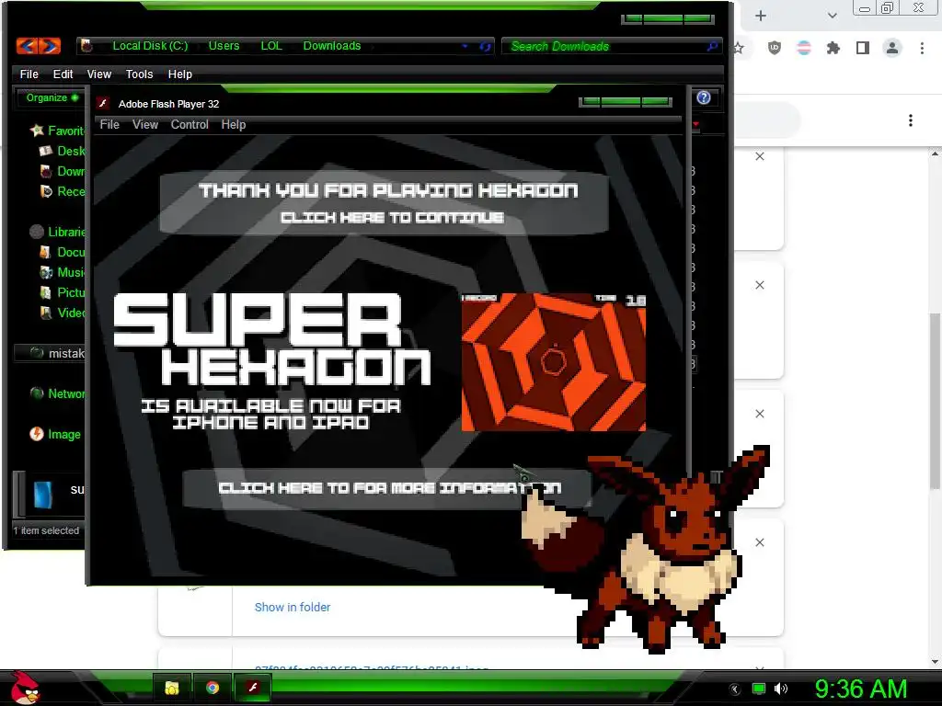The height and width of the screenshot is (706, 942).
Task: Open downloads page three-dot menu
Action: 910,120
